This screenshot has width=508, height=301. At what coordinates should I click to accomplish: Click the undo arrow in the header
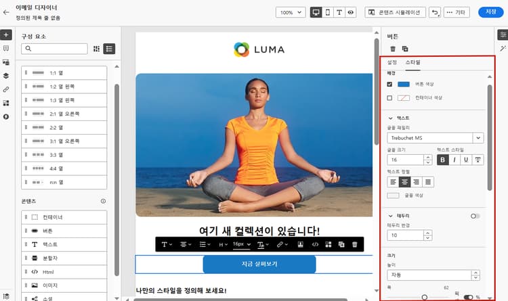pyautogui.click(x=435, y=12)
